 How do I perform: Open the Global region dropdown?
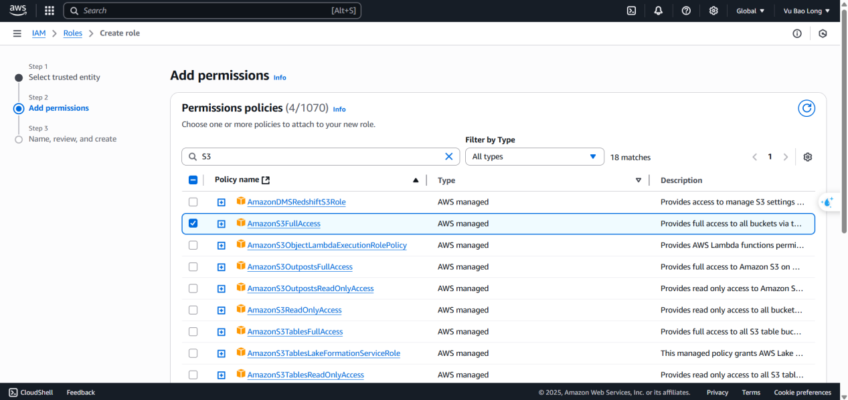point(750,11)
